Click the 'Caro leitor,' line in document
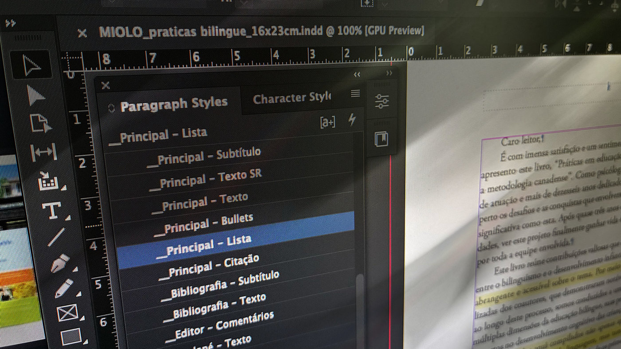Image resolution: width=621 pixels, height=349 pixels. point(522,141)
